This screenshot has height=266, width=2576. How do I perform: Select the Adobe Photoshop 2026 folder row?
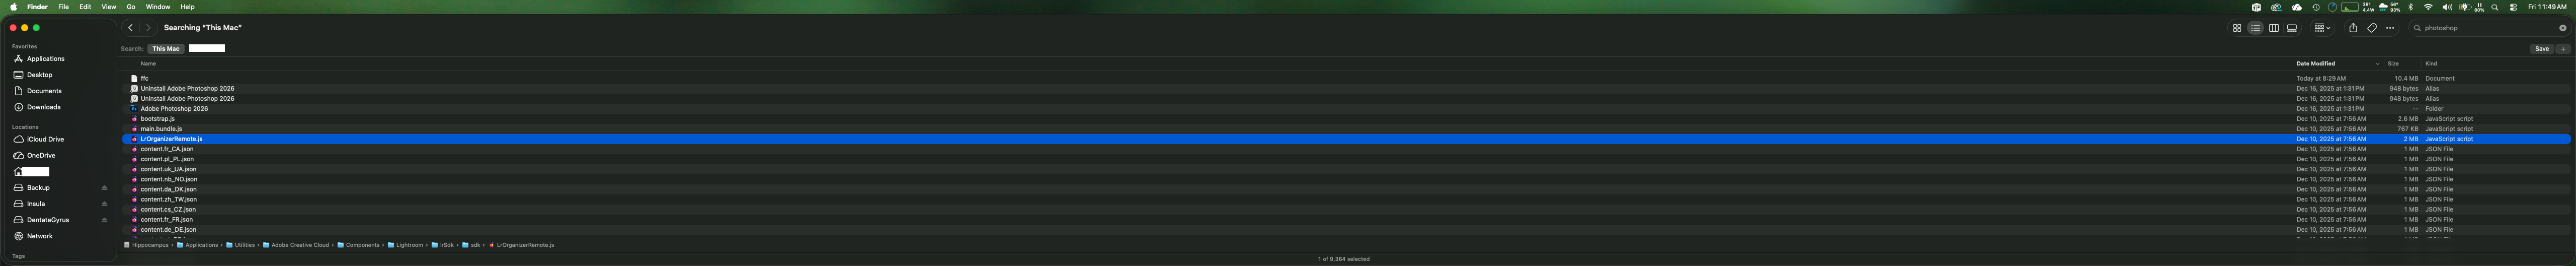[1346, 109]
